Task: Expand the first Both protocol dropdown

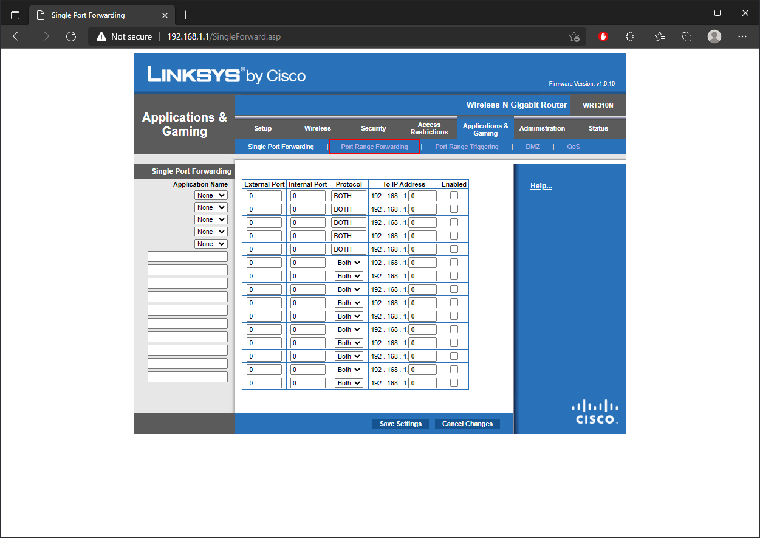Action: 349,263
